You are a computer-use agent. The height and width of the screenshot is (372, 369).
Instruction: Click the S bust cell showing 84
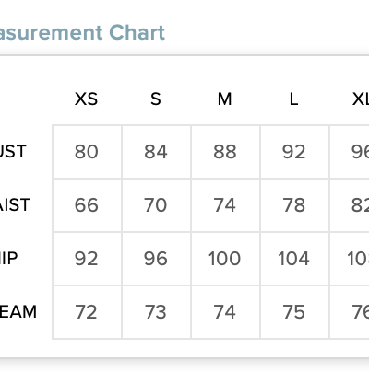[x=156, y=152]
